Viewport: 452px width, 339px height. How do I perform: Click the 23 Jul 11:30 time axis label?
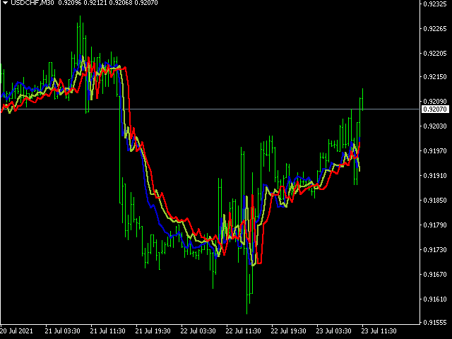pyautogui.click(x=379, y=331)
